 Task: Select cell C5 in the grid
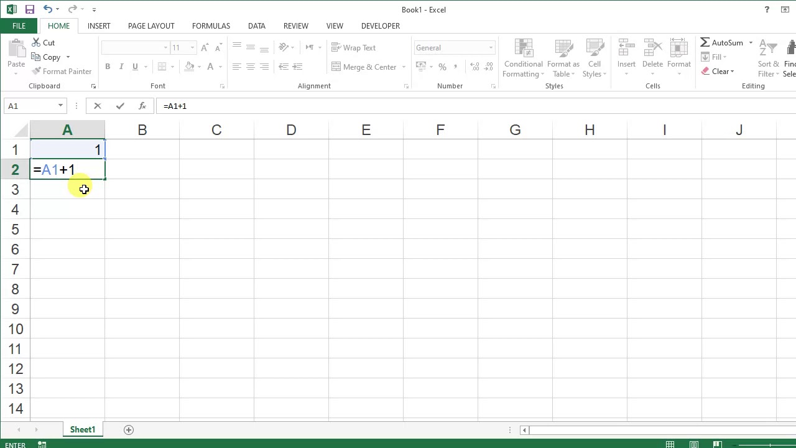click(x=216, y=230)
